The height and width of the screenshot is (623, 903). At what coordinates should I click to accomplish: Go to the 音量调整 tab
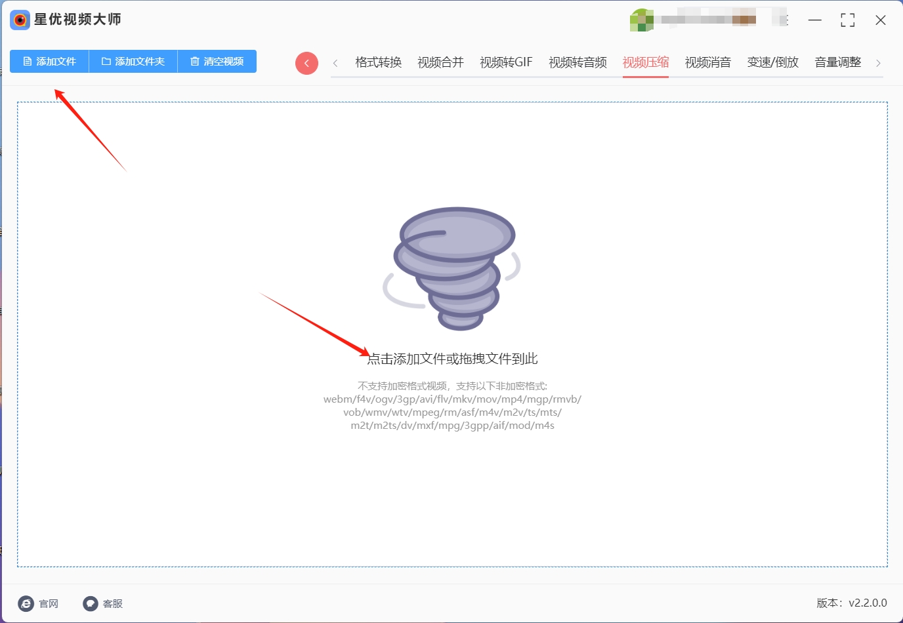coord(838,62)
